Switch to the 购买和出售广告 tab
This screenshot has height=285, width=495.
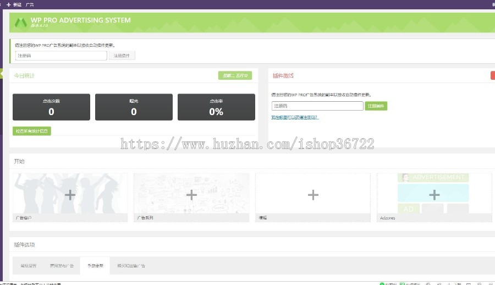pos(131,266)
